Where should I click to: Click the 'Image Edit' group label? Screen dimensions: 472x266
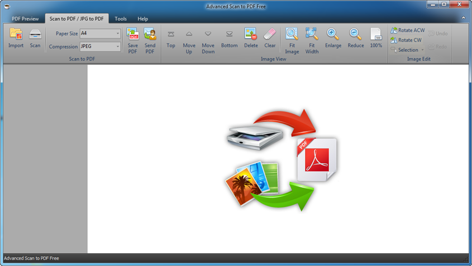419,59
